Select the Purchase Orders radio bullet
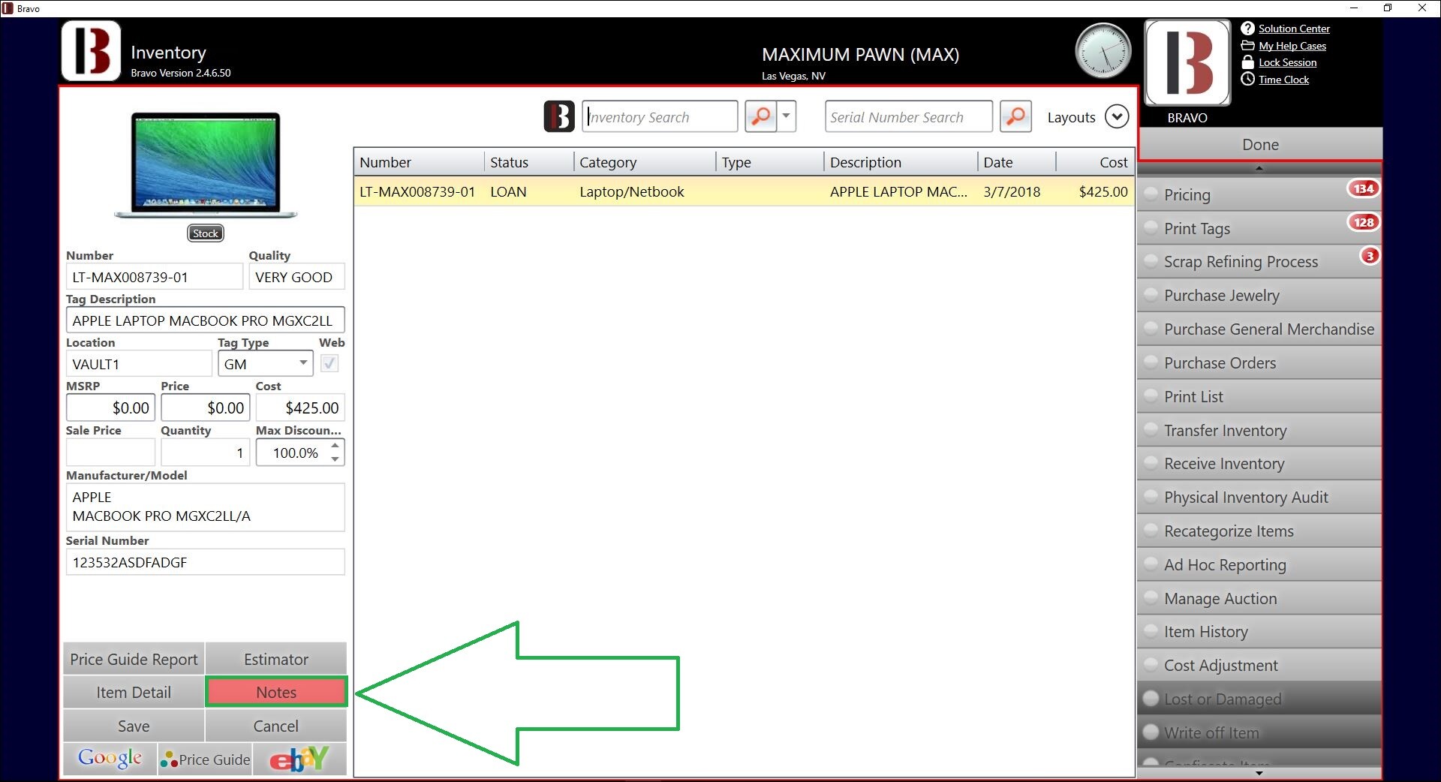Viewport: 1441px width, 782px height. click(1151, 362)
